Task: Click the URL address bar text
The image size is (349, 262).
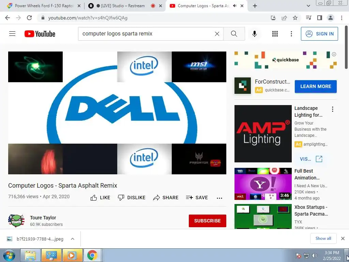Action: pos(88,18)
